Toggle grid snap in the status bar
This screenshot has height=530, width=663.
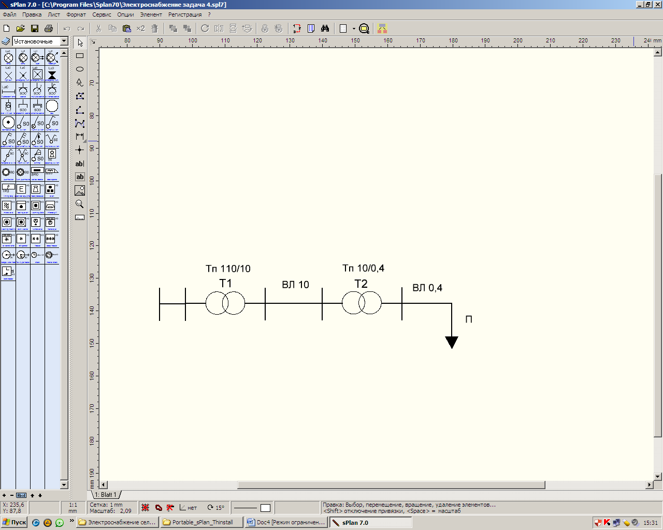[x=146, y=508]
